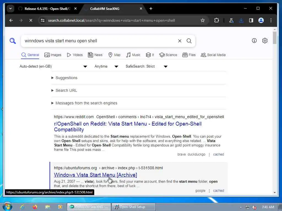Bookmark this page with star icon
Viewport: 282px width, 211px height.
pyautogui.click(x=203, y=20)
